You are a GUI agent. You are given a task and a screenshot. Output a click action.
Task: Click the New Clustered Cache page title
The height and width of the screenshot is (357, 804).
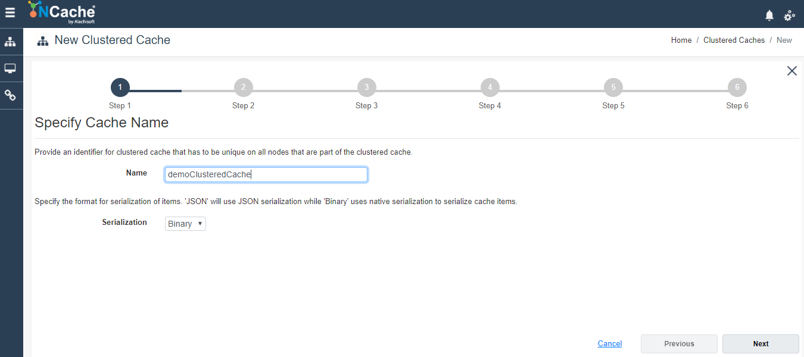tap(113, 40)
